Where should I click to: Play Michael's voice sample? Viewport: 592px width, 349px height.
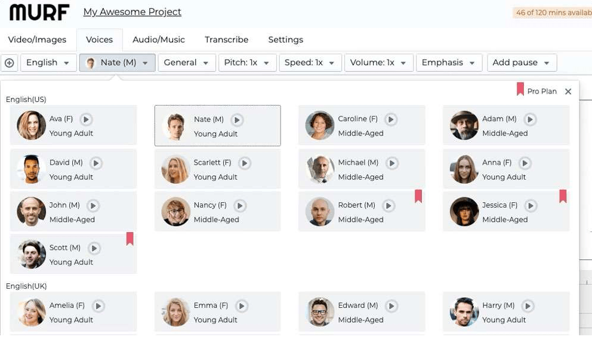tap(392, 162)
